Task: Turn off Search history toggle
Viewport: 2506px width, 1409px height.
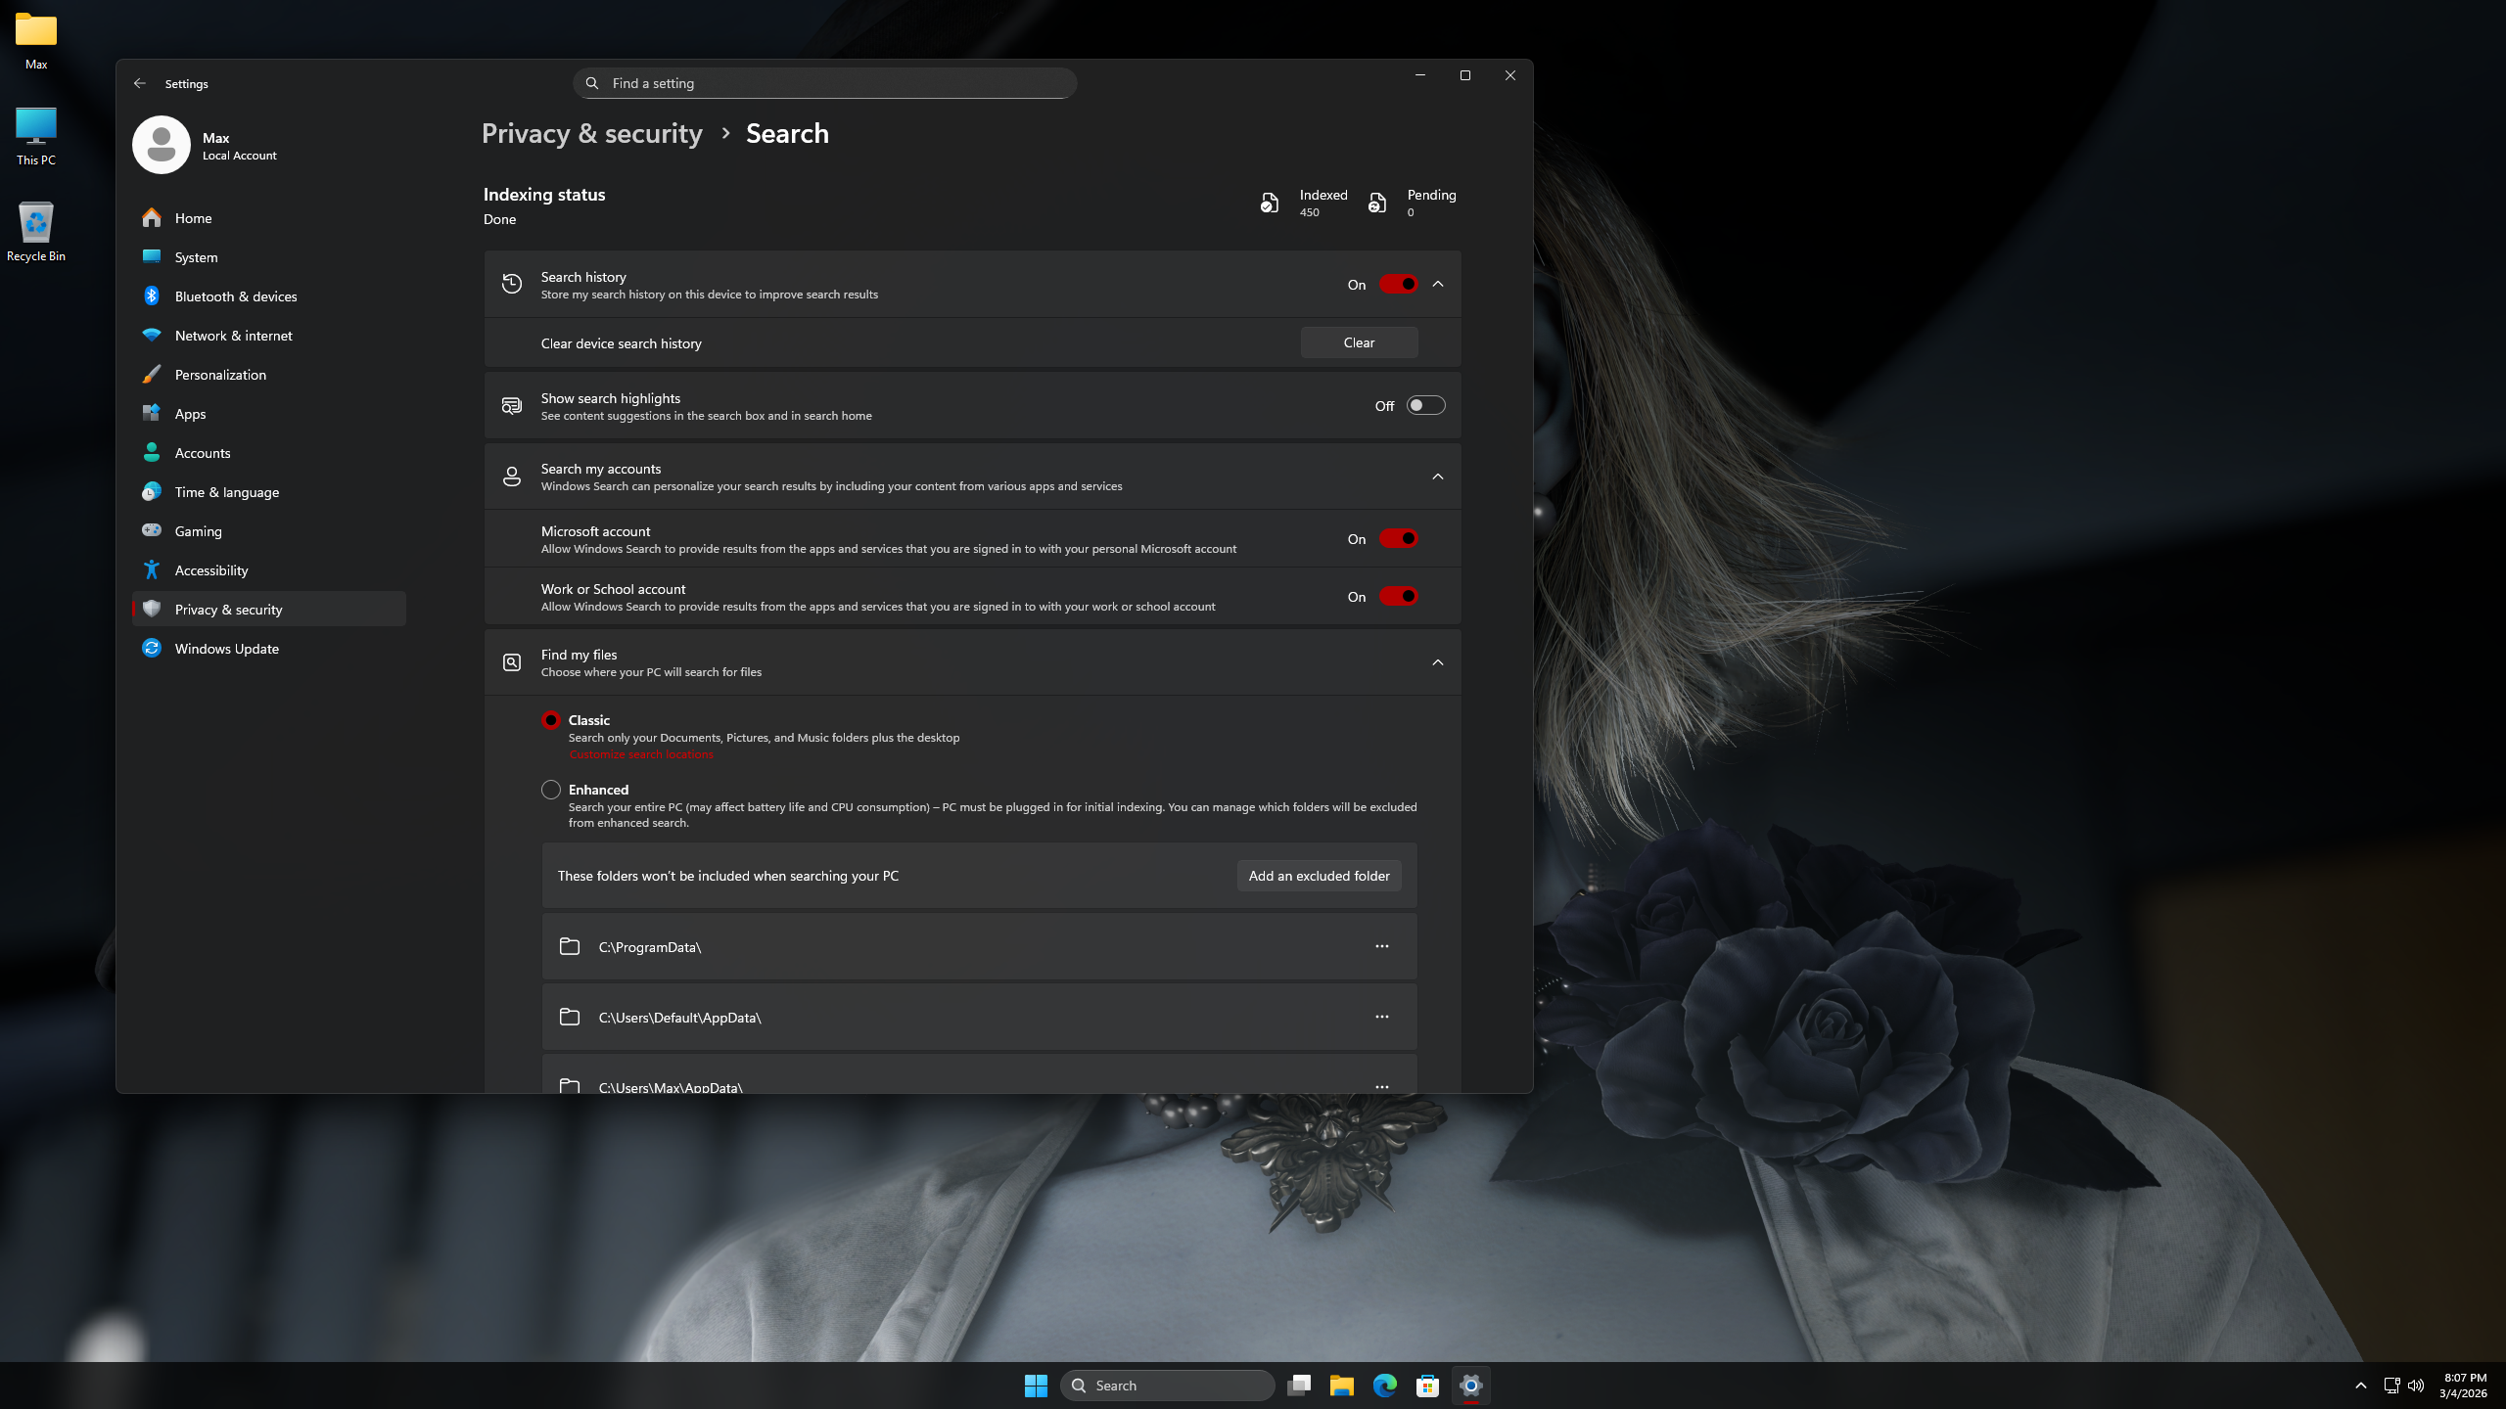Action: 1399,285
